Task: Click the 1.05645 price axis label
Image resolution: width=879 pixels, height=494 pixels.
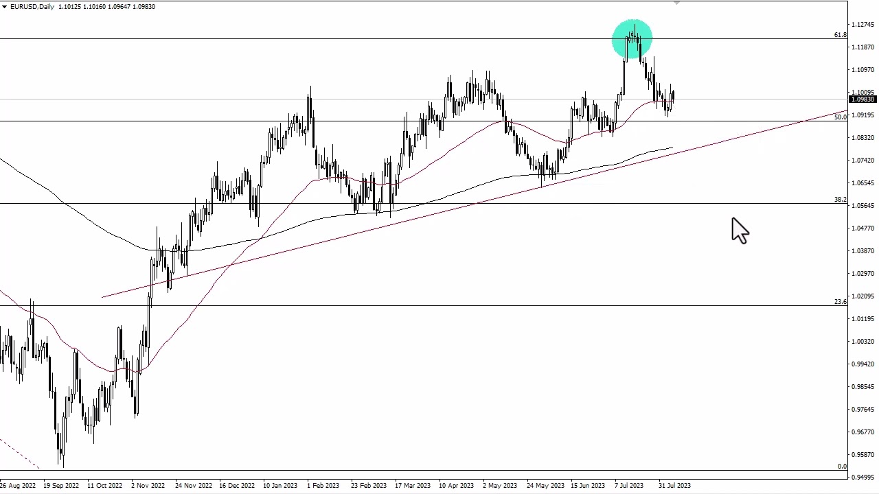Action: [863, 206]
